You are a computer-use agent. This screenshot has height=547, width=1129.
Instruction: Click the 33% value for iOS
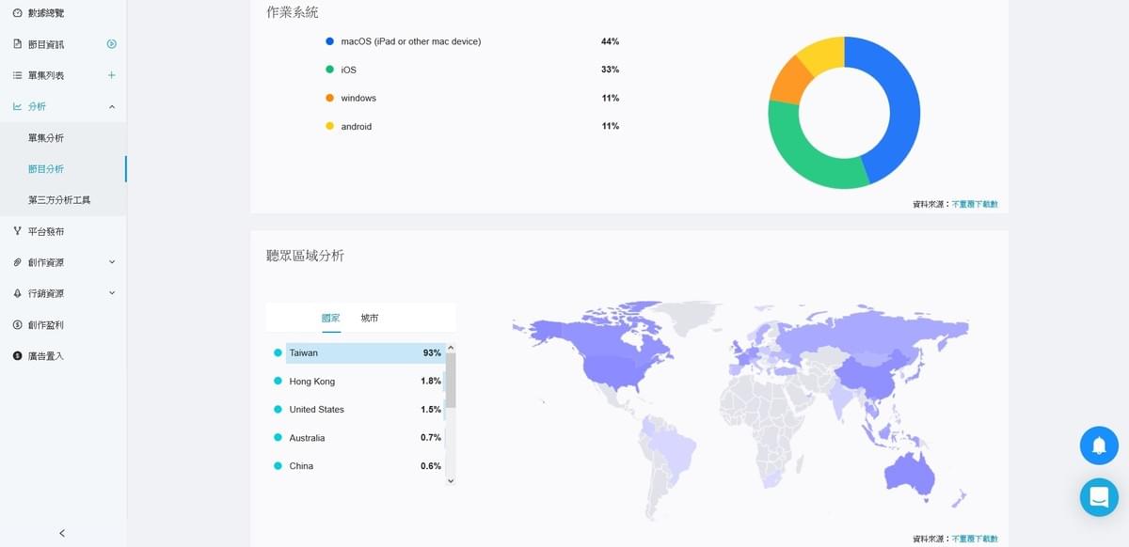[610, 70]
